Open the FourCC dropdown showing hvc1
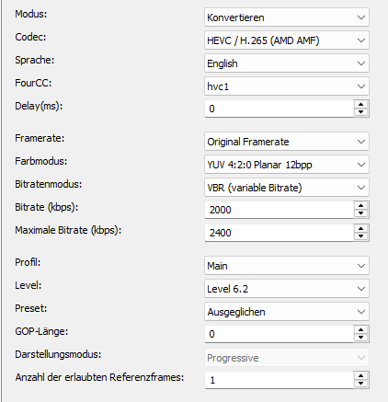 click(x=287, y=86)
